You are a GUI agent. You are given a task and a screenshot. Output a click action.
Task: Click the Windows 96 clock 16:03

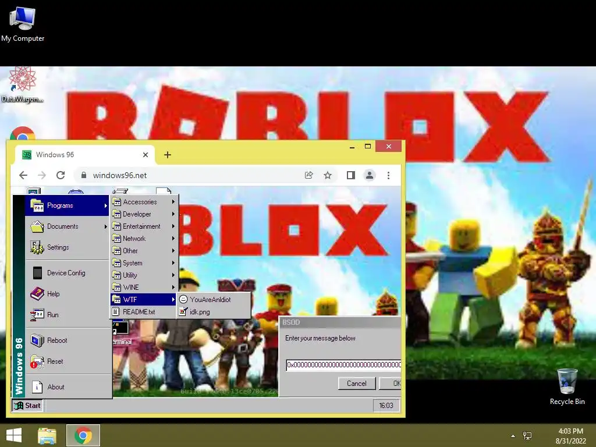[386, 406]
